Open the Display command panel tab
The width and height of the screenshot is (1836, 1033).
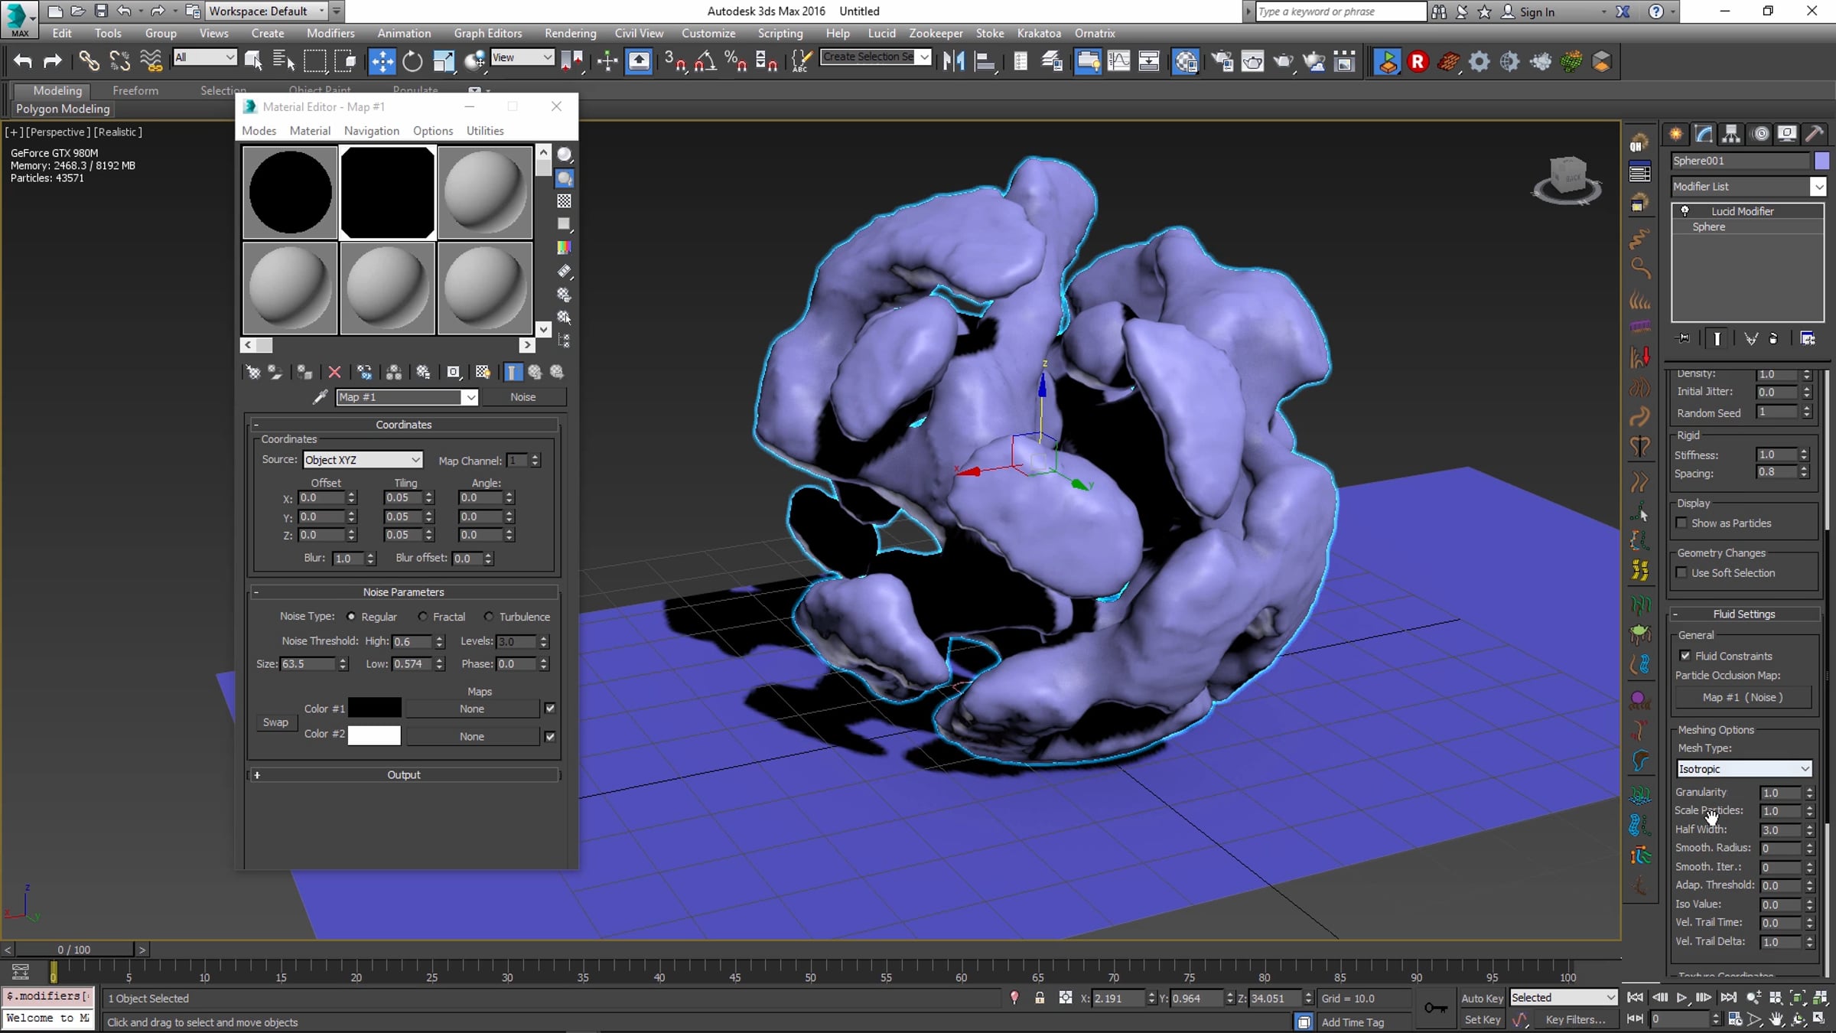tap(1787, 134)
